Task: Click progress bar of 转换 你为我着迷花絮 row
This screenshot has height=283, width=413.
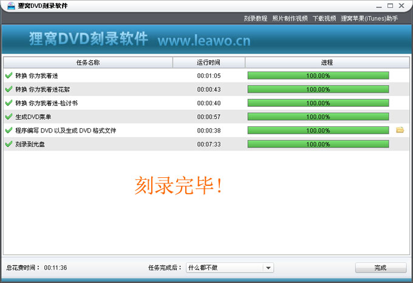Action: (318, 89)
